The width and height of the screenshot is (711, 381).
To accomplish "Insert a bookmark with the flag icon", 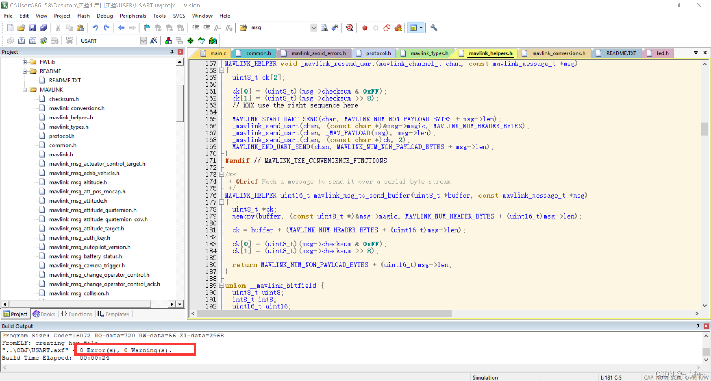I will 147,28.
